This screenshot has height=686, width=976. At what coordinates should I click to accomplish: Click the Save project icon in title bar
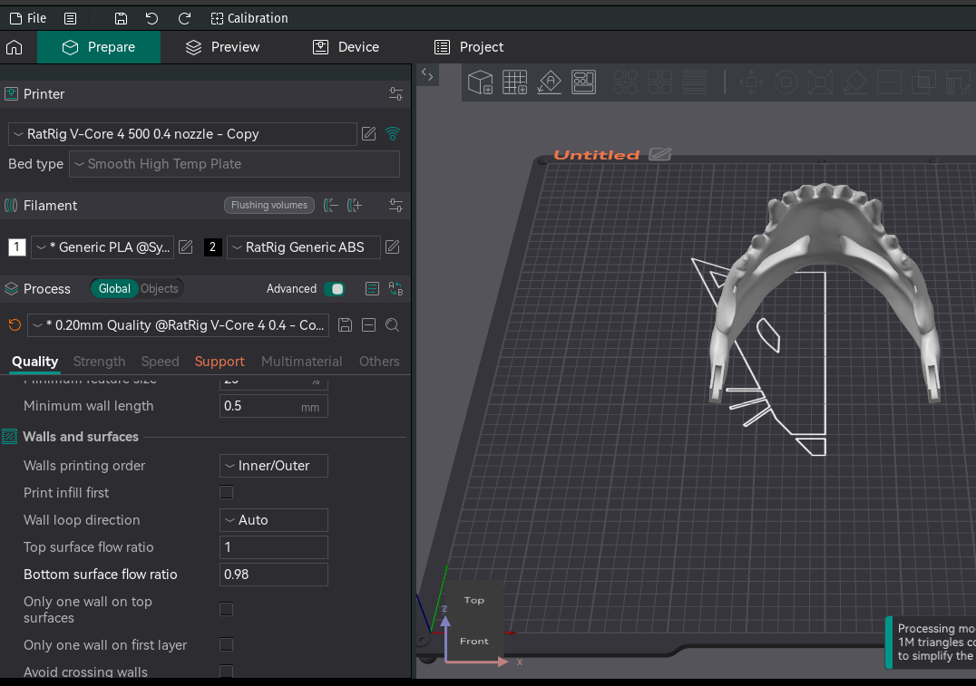point(121,19)
